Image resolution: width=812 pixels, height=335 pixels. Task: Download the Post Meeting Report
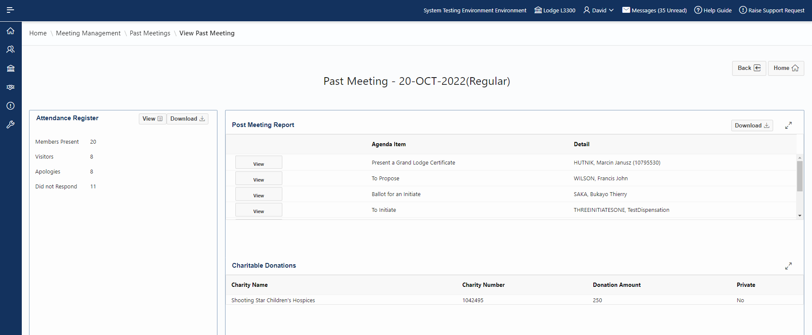coord(751,126)
